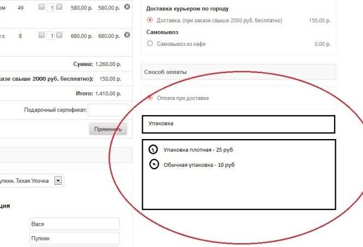Decrease quantity of the 680.00 р. item
Viewport: 363px width, 247px height.
click(41, 35)
